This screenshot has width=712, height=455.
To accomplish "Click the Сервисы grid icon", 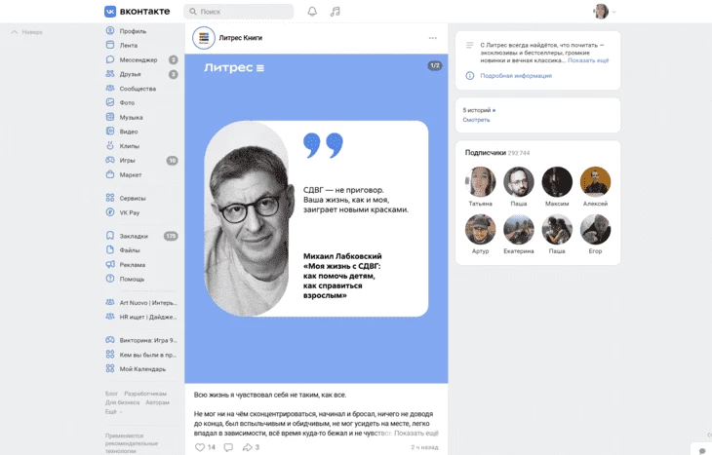I will pyautogui.click(x=110, y=198).
